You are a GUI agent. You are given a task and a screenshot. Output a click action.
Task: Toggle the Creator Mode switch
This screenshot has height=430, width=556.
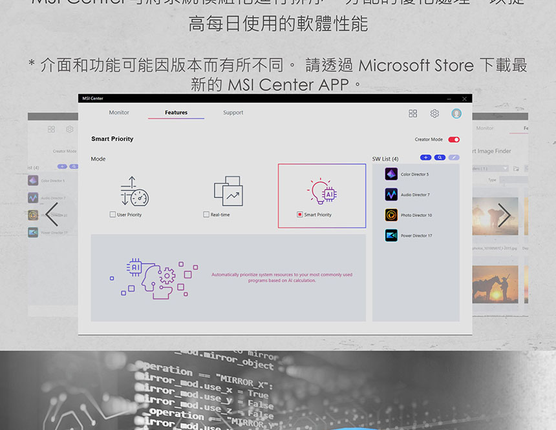(x=454, y=139)
